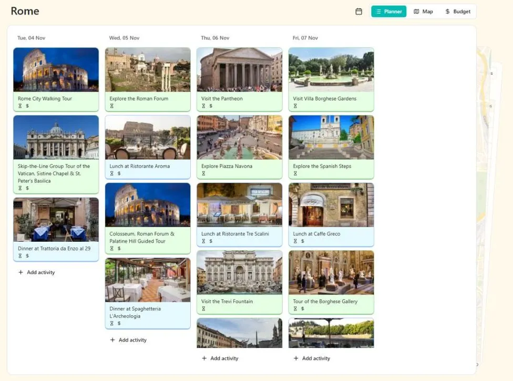Viewport: 513px width, 381px height.
Task: Click hourglass icon on Explore the Spanish Steps
Action: pyautogui.click(x=295, y=173)
